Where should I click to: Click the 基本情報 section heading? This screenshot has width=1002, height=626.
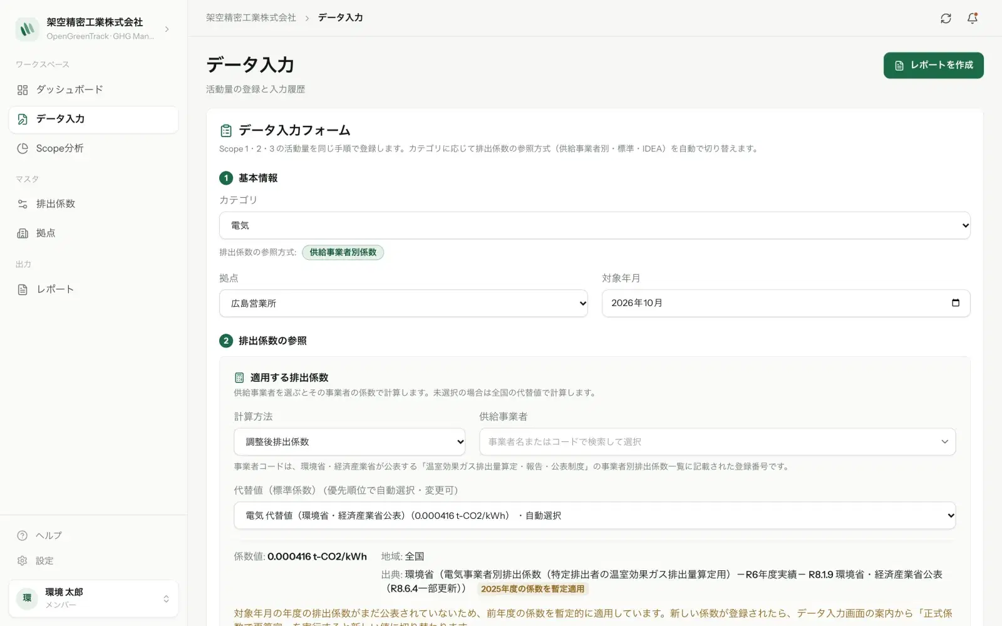tap(258, 178)
